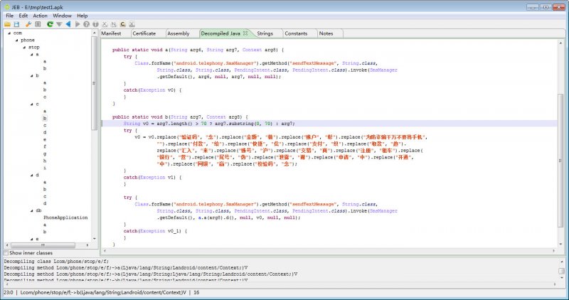Image resolution: width=569 pixels, height=300 pixels.
Task: Switch to the Certificate tab
Action: point(144,33)
